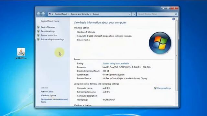Click the Windows logo image
Image resolution: width=207 pixels, height=116 pixels.
(160, 43)
